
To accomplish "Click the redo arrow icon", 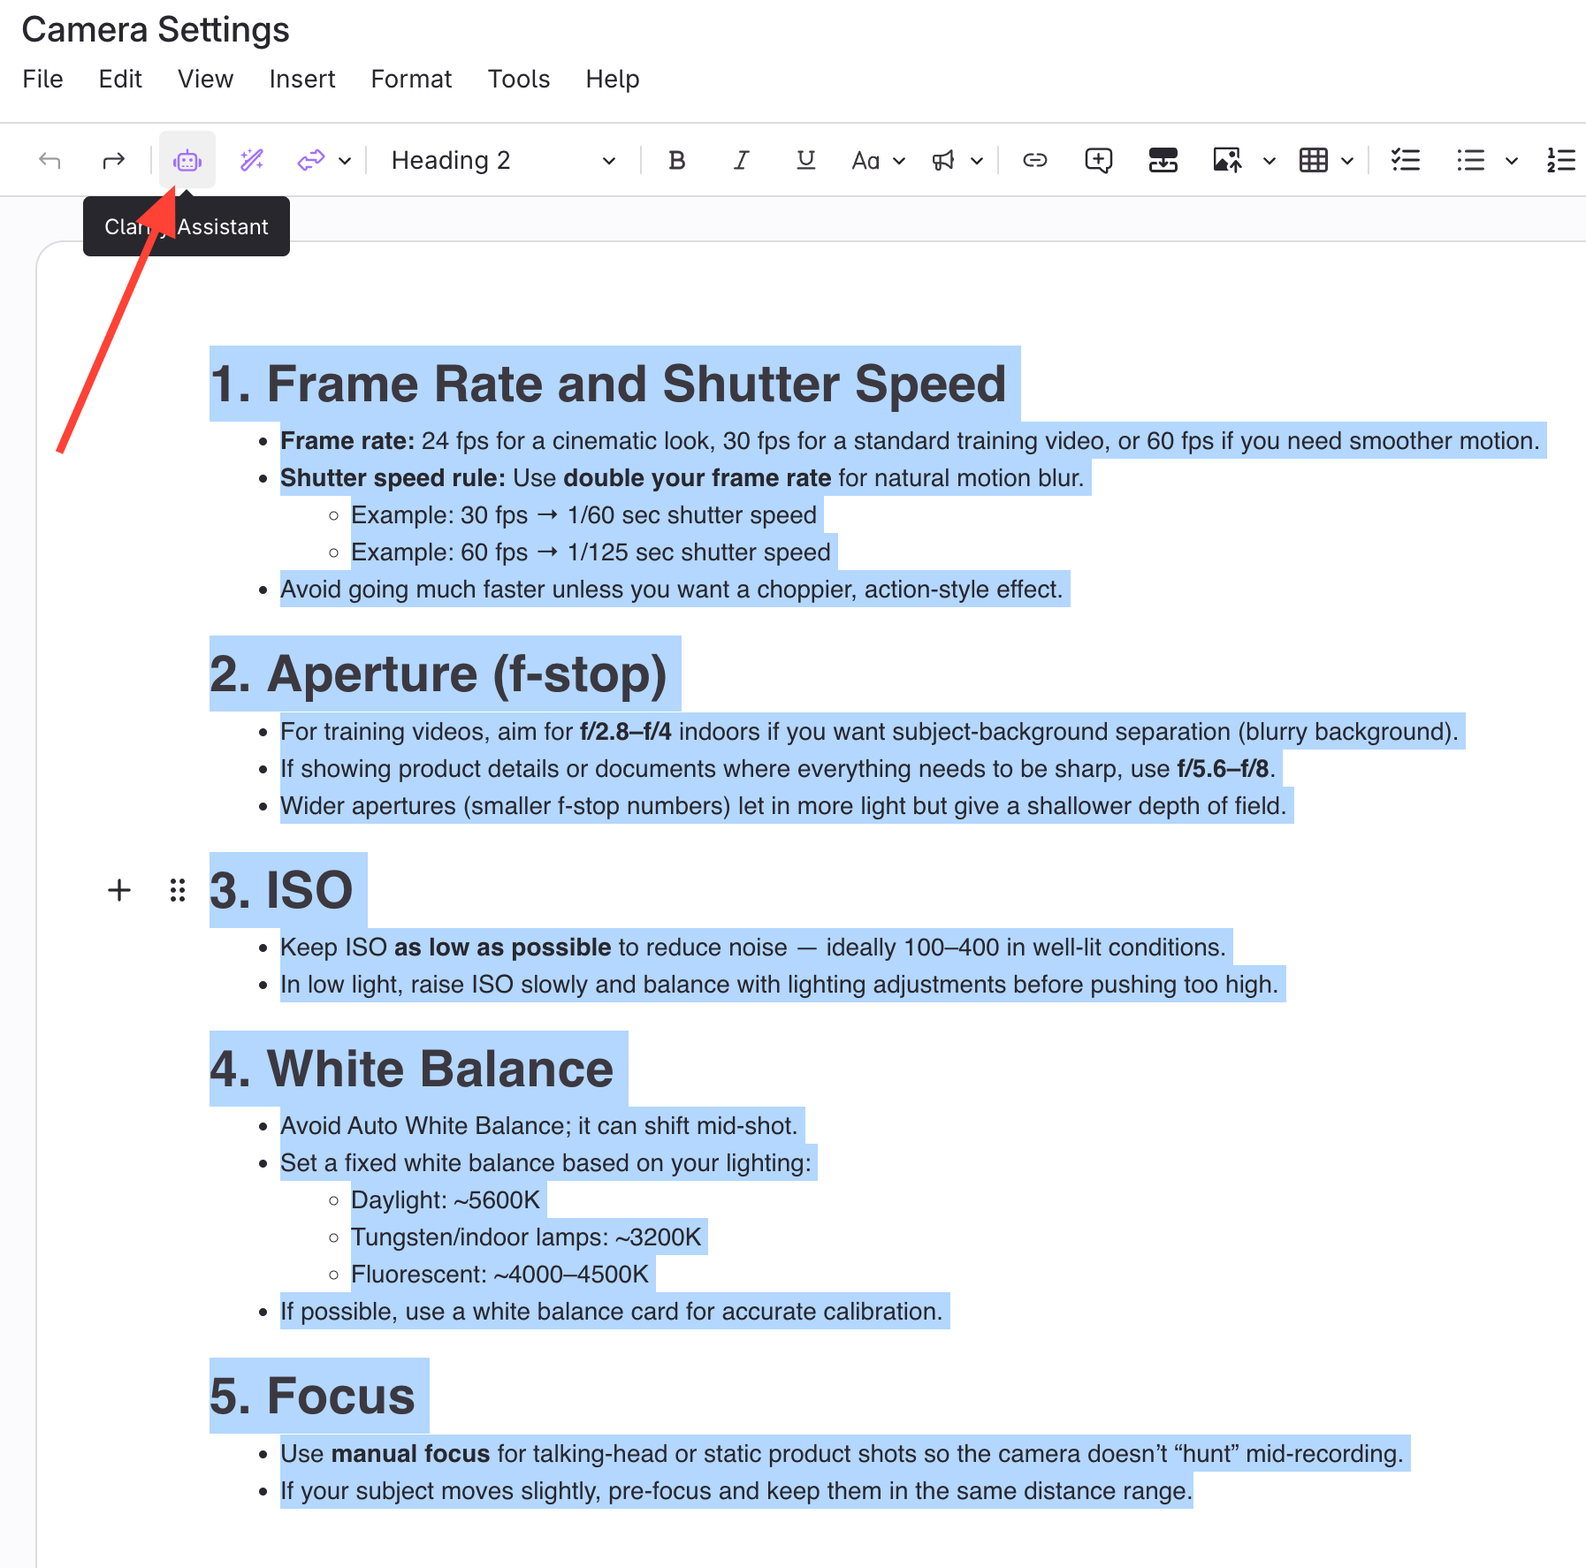I will point(113,160).
